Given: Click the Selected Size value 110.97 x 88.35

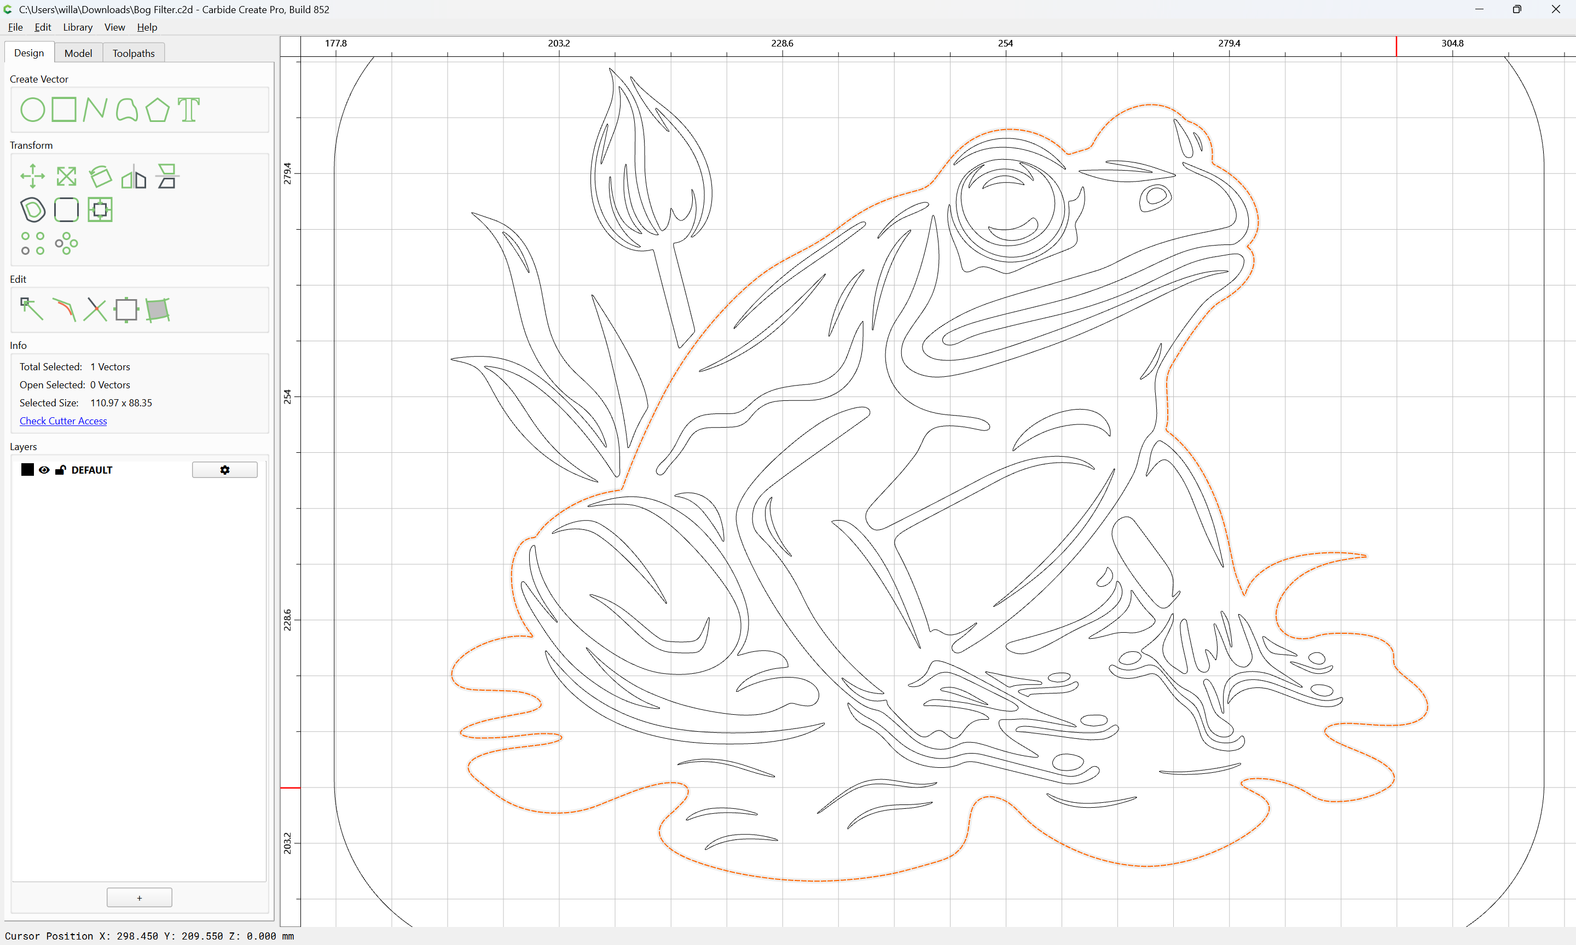Looking at the screenshot, I should click(121, 403).
